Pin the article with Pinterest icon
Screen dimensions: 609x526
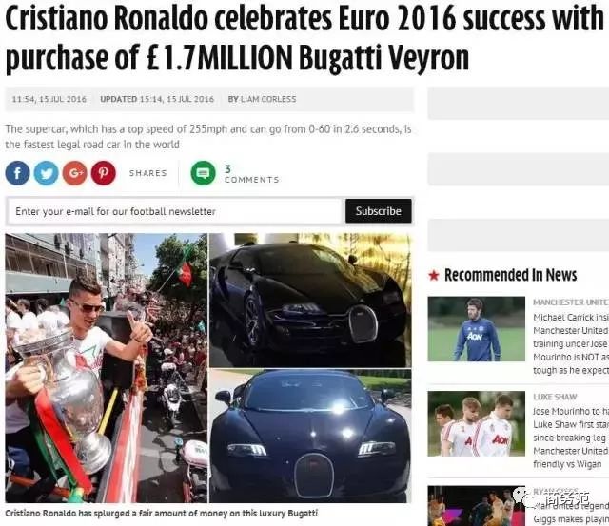[x=104, y=173]
